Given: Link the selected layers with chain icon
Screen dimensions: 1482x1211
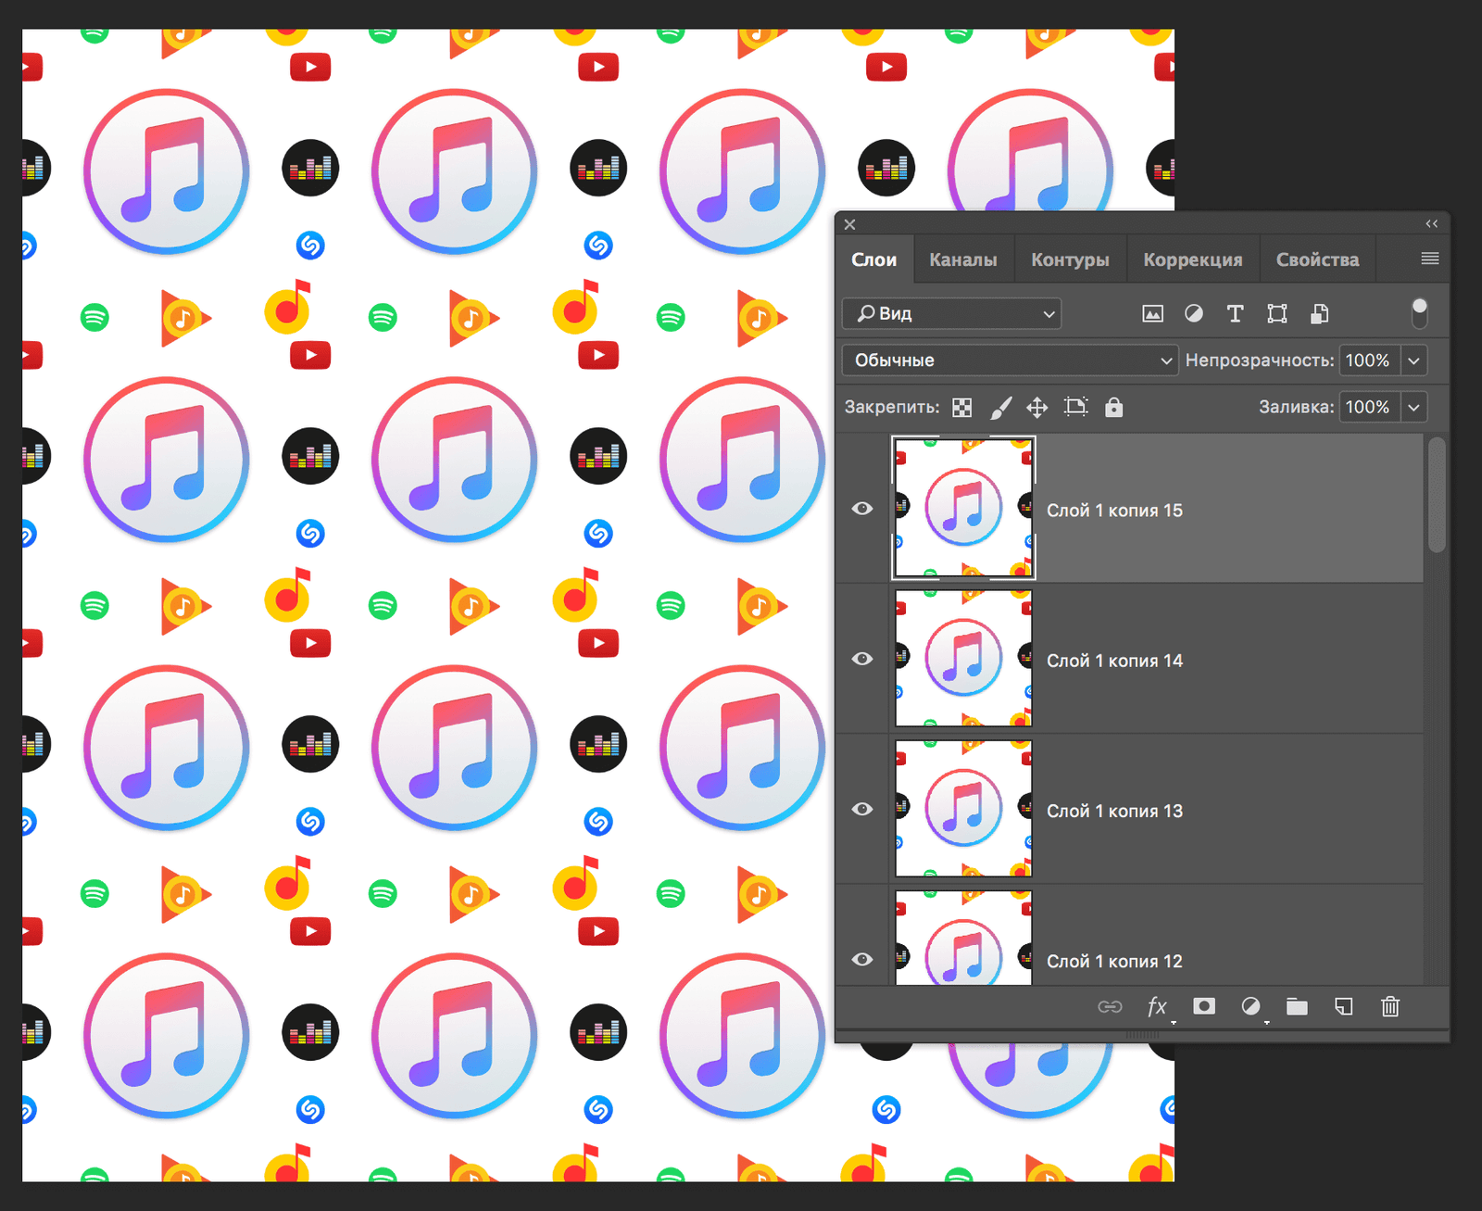Looking at the screenshot, I should (x=1109, y=1007).
